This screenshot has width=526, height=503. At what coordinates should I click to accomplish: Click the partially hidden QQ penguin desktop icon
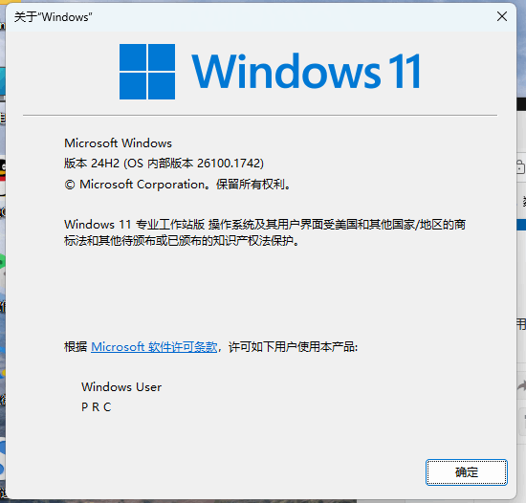pos(3,177)
